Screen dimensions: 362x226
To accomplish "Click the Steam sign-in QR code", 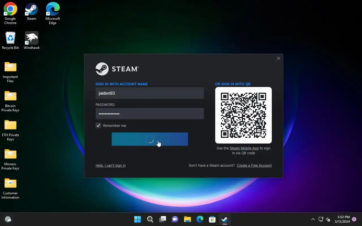I will coord(244,115).
